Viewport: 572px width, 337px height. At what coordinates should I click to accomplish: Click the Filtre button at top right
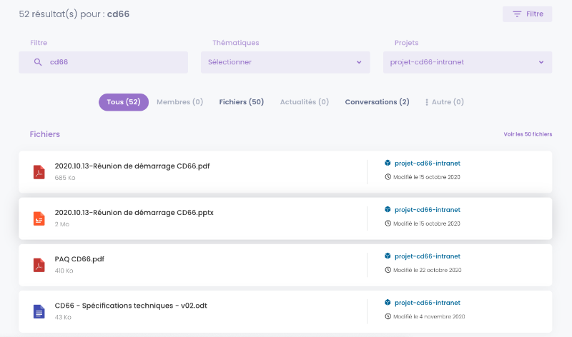pos(527,14)
